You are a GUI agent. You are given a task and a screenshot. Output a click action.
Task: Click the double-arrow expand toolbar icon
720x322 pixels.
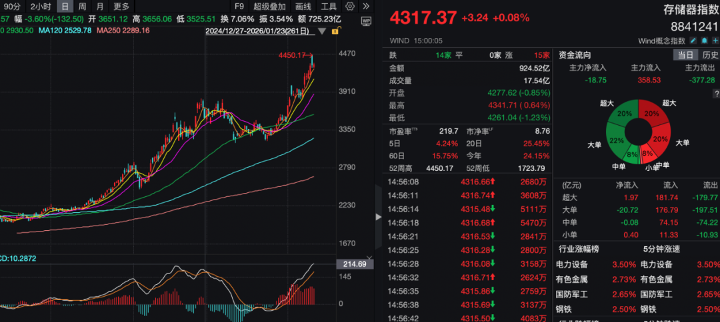(367, 6)
